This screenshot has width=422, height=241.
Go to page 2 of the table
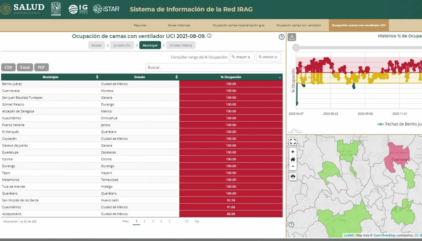coord(145,221)
